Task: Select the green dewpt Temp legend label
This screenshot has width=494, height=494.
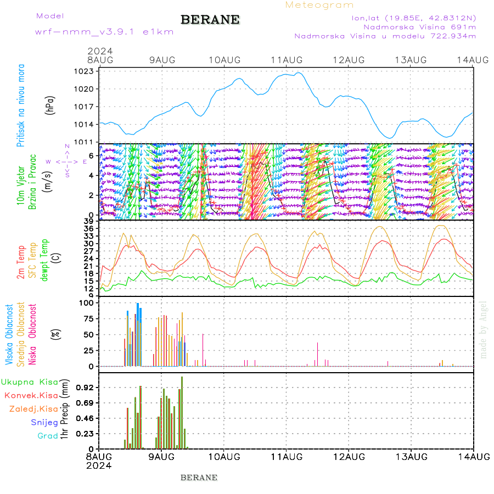Action: [x=44, y=260]
